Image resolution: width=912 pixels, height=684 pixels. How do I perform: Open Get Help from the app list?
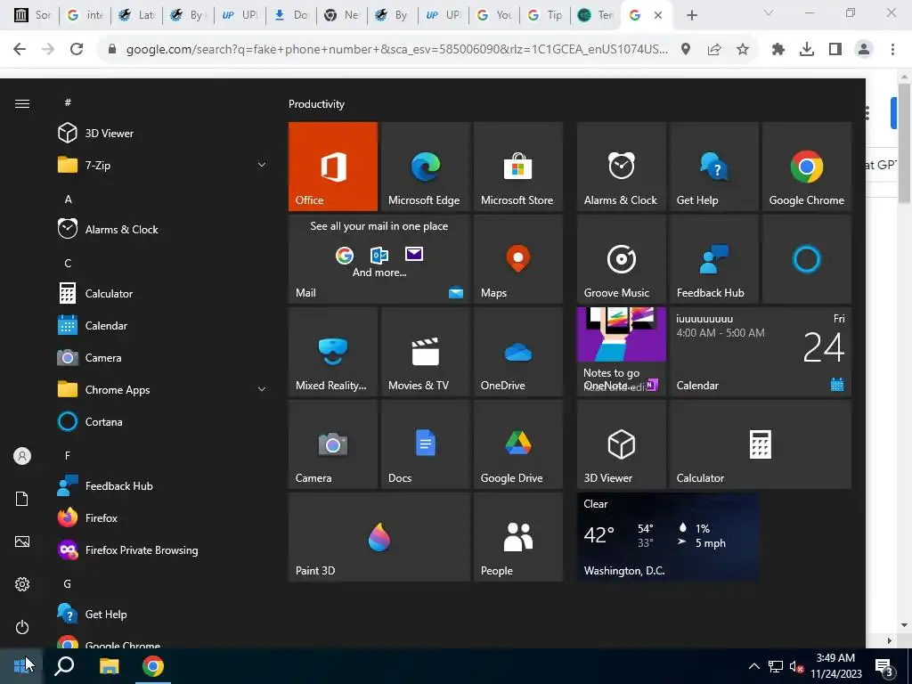[163, 615]
